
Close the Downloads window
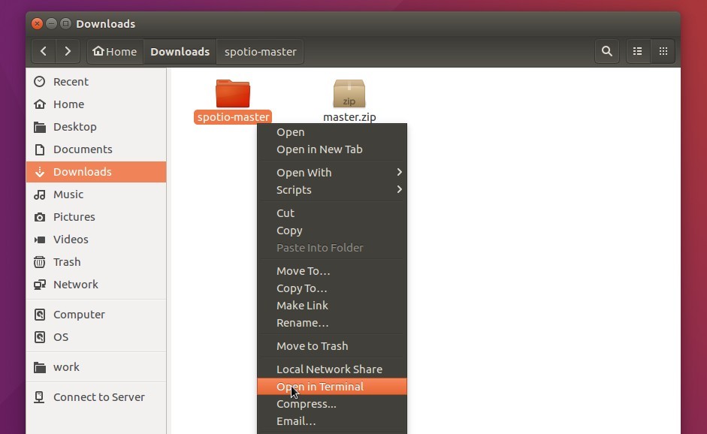[x=38, y=23]
